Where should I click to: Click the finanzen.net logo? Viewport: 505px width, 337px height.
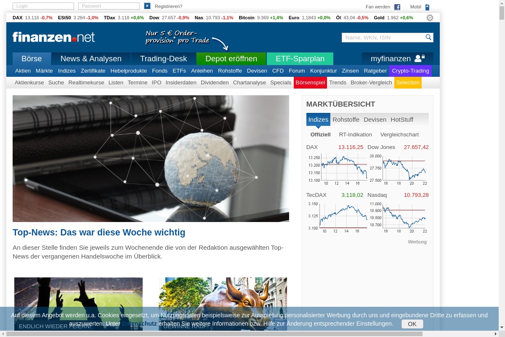(53, 37)
